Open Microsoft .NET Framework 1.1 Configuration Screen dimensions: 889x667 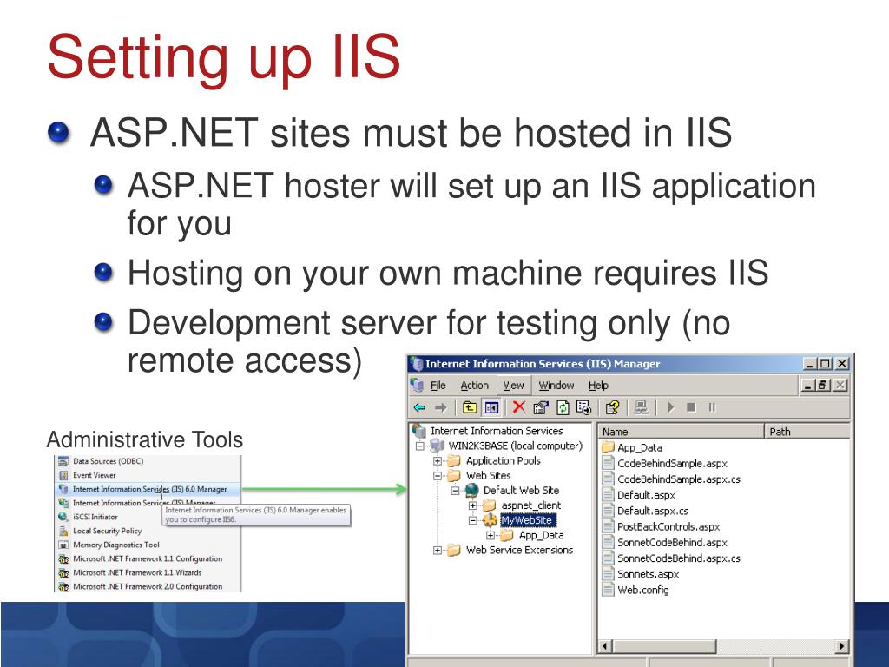coord(148,558)
